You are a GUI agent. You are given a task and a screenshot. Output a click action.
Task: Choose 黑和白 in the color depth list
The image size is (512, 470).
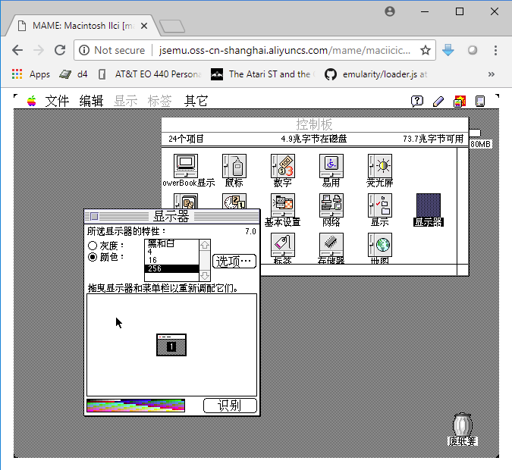pos(162,243)
